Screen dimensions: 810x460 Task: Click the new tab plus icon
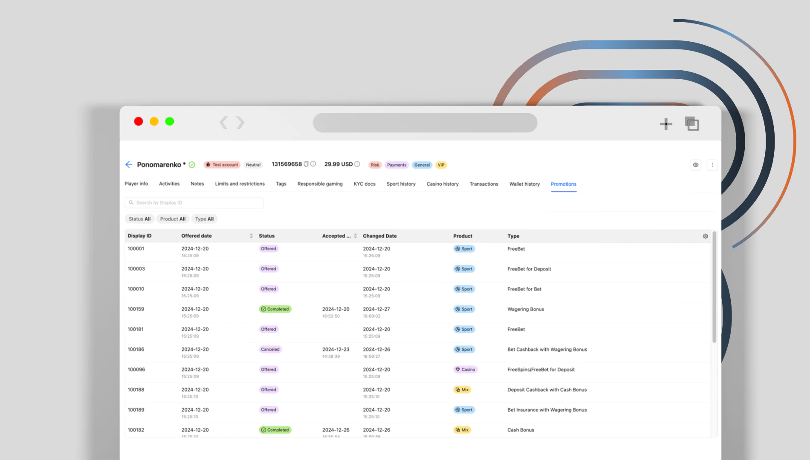point(665,124)
